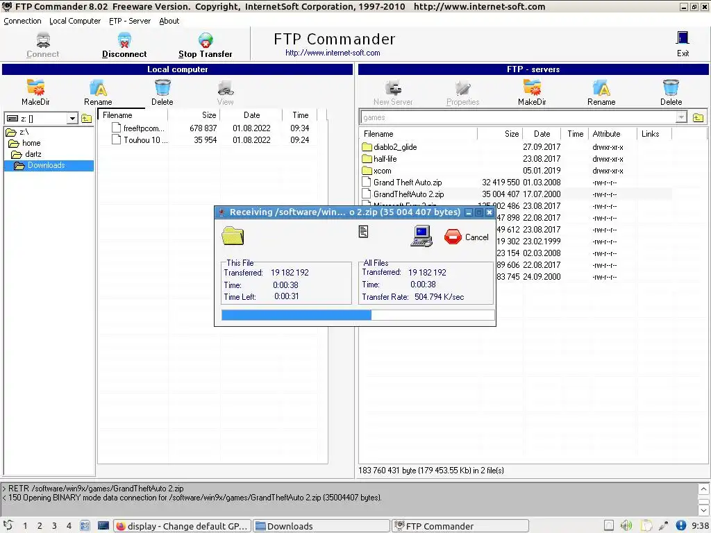
Task: Select the z:\ root tree node
Action: (x=24, y=132)
